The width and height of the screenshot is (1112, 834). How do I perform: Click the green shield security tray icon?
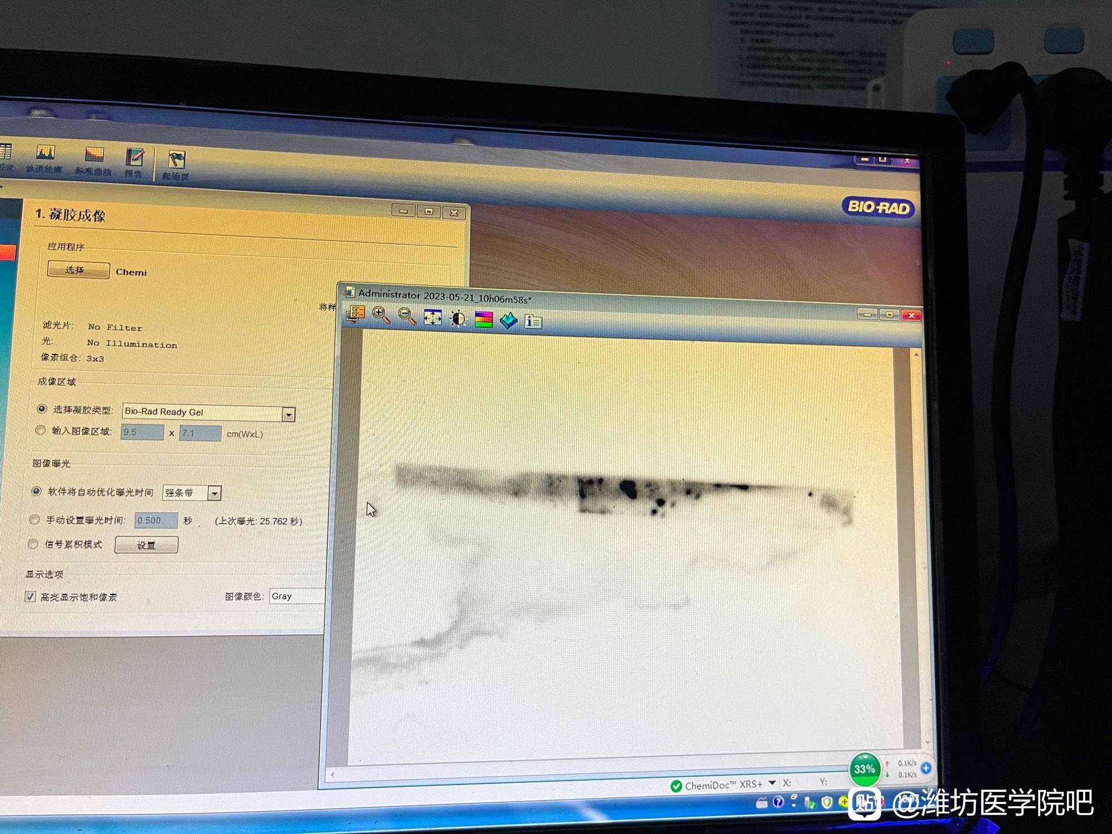827,802
